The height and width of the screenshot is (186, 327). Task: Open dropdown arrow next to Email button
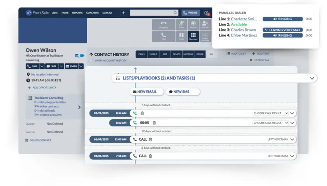click(81, 66)
